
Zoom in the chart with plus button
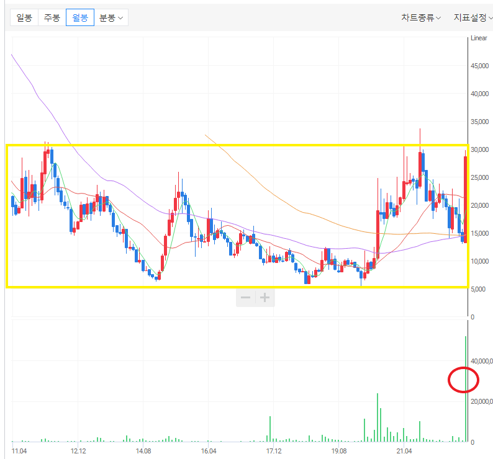point(265,297)
